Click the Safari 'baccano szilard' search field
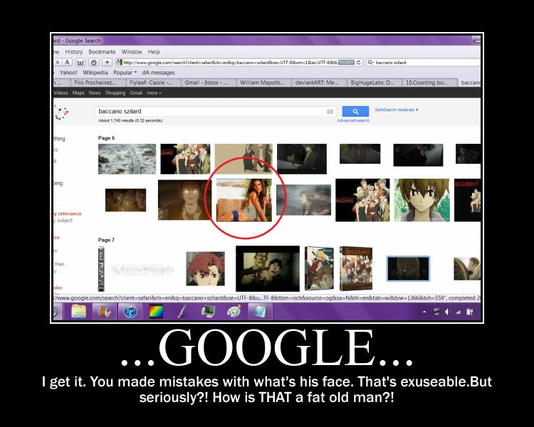 tap(424, 63)
